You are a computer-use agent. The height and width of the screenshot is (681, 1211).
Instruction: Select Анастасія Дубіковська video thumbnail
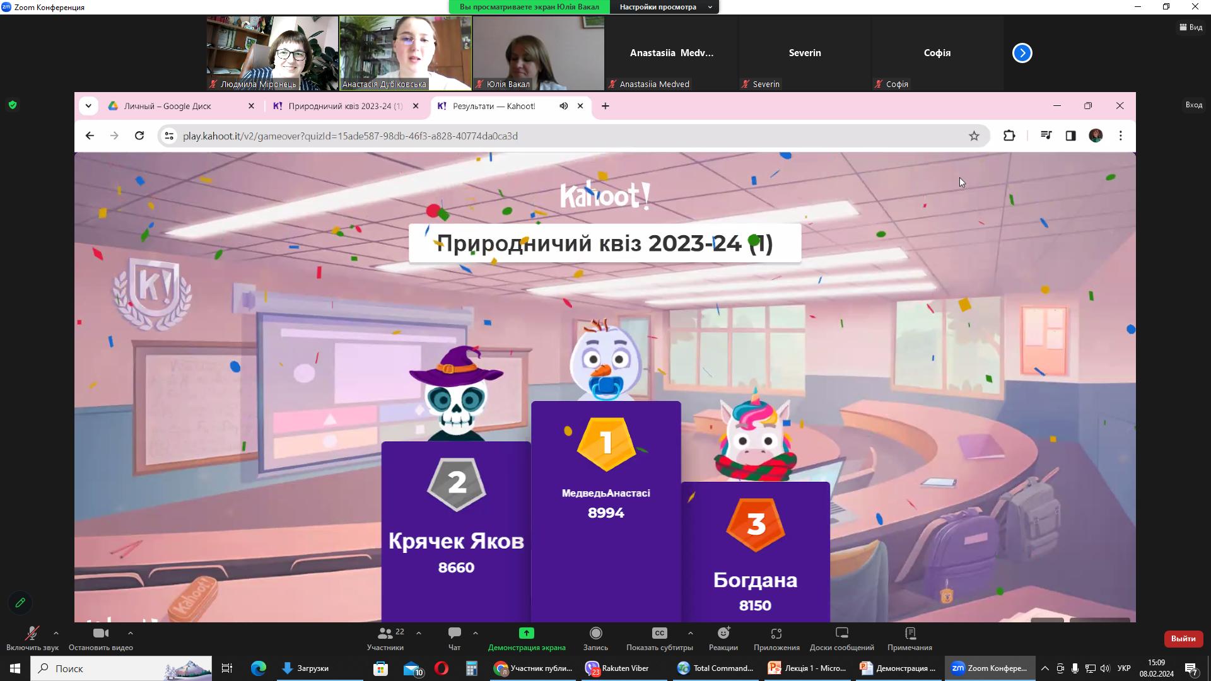pos(405,53)
